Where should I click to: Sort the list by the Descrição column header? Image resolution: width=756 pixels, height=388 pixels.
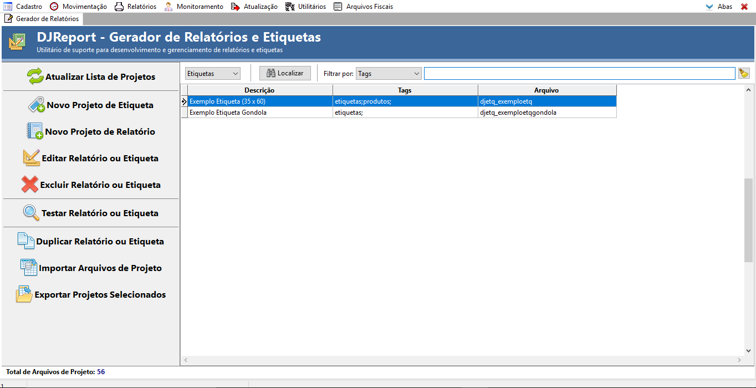(x=259, y=90)
